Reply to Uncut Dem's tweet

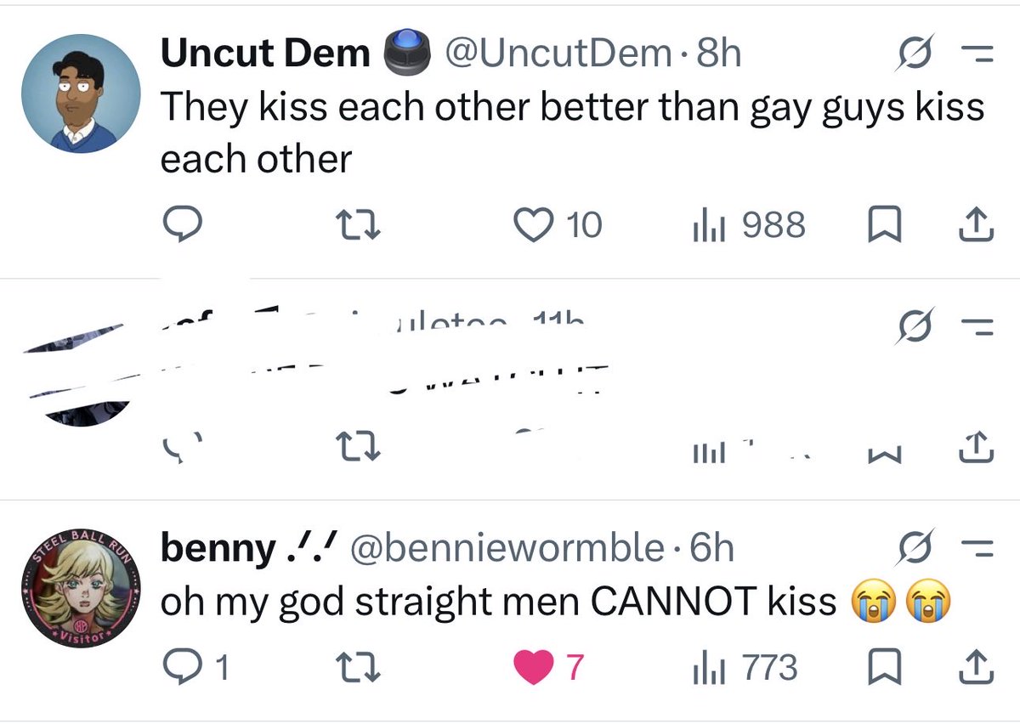coord(180,225)
